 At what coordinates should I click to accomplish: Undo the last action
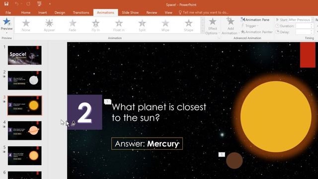coord(17,4)
